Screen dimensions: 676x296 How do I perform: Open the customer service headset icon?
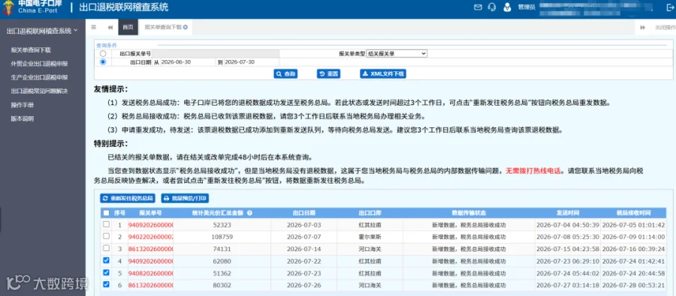(x=492, y=7)
